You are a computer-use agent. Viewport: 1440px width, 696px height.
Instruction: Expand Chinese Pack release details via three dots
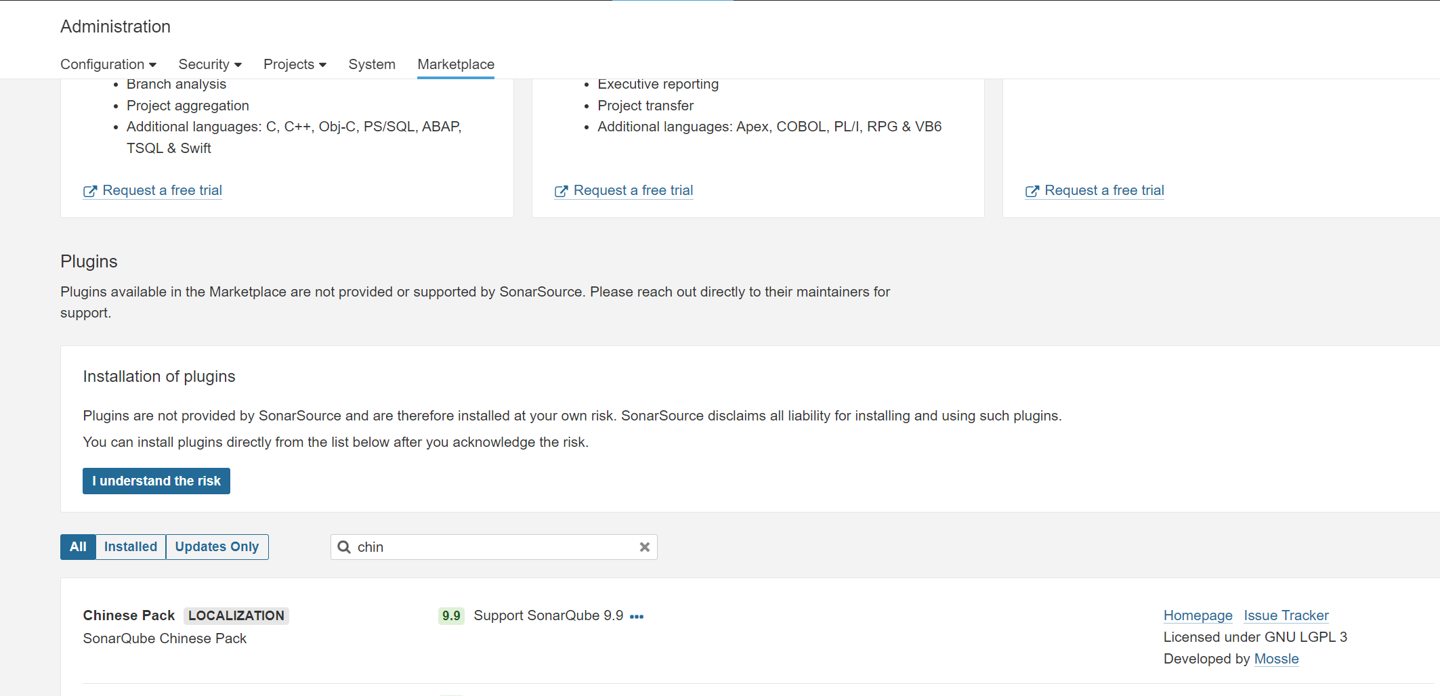[637, 616]
